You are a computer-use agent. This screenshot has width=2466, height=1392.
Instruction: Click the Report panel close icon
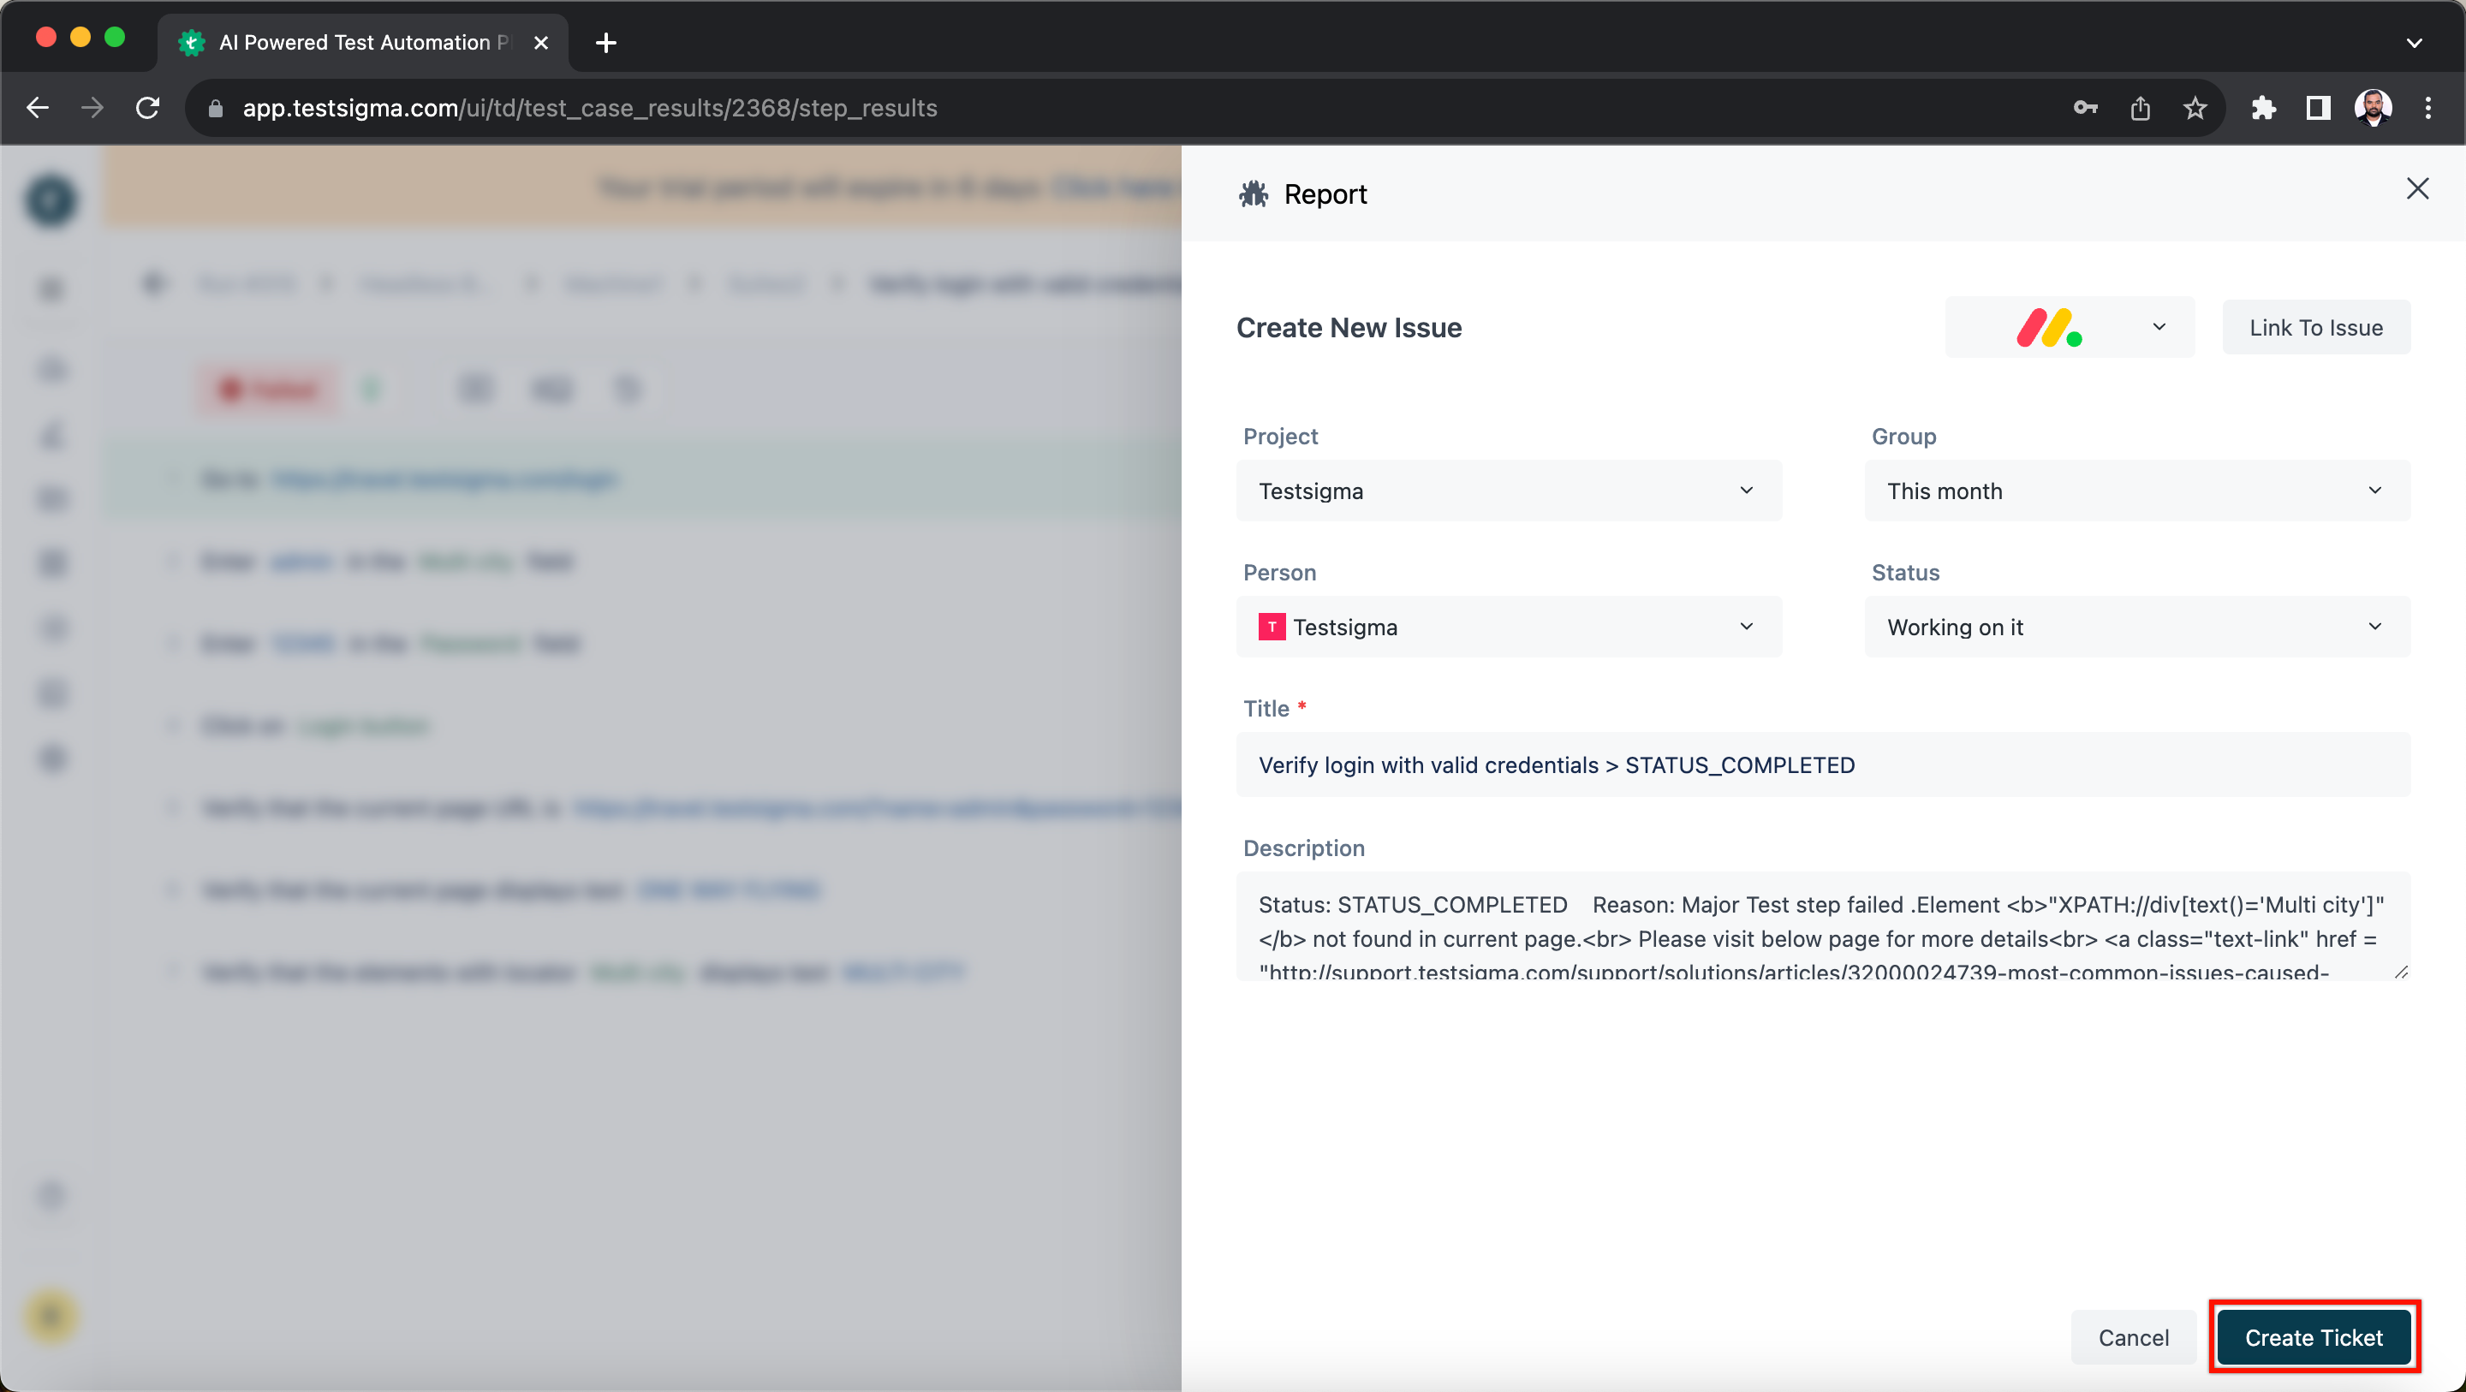[2417, 188]
